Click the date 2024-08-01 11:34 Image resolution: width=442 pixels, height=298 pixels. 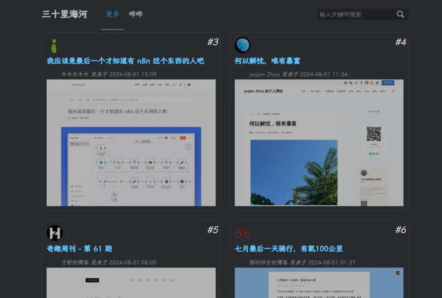pos(324,74)
